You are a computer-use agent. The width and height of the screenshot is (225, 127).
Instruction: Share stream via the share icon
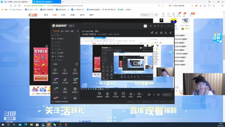[x=170, y=33]
